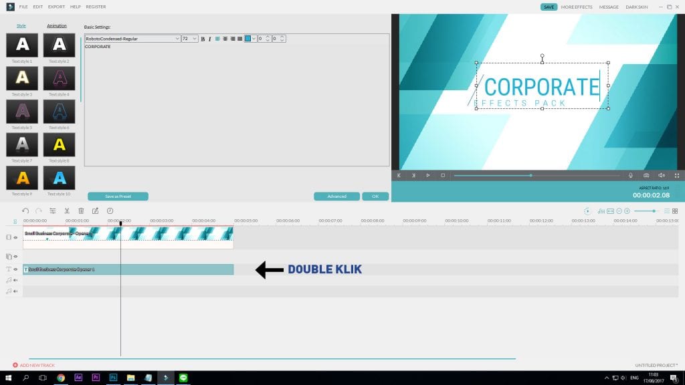This screenshot has width=685, height=385.
Task: Click the Audio Mixer icon near timeline zoom controls
Action: click(601, 211)
